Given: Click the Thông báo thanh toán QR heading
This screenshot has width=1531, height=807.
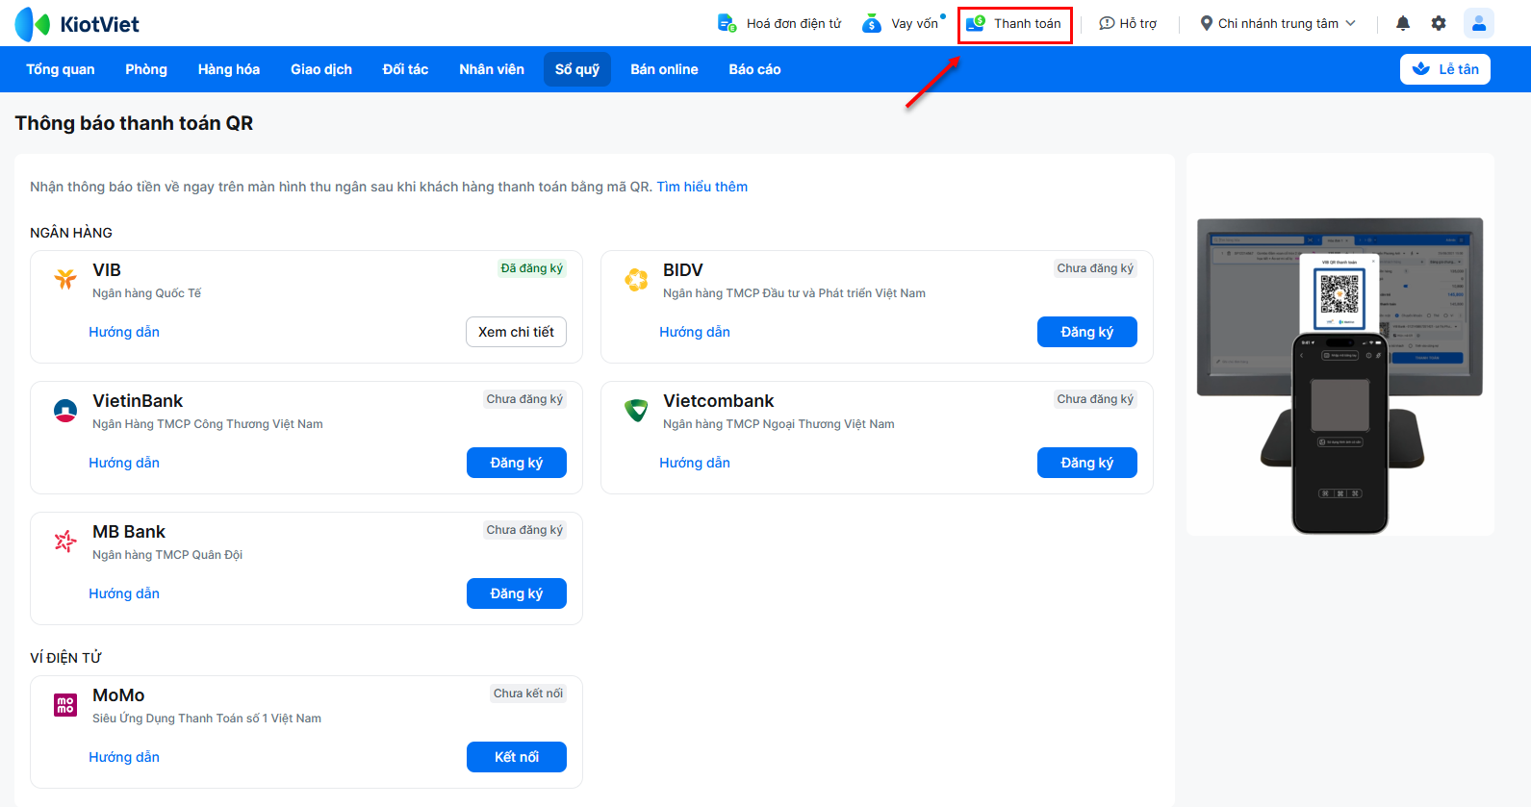Looking at the screenshot, I should tap(134, 123).
